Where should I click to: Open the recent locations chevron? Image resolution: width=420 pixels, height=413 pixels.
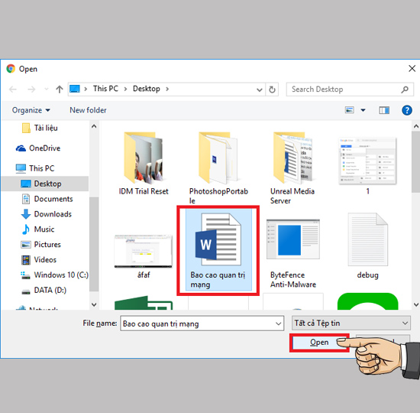(47, 89)
